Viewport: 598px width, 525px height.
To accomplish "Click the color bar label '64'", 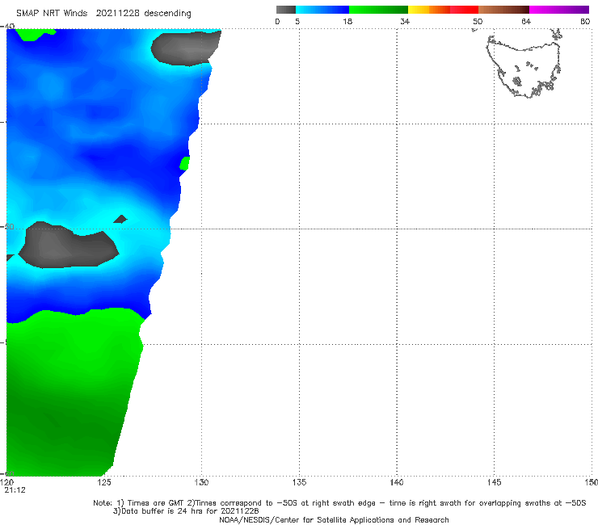I will 526,22.
